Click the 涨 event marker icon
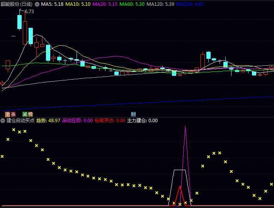 pos(13,114)
